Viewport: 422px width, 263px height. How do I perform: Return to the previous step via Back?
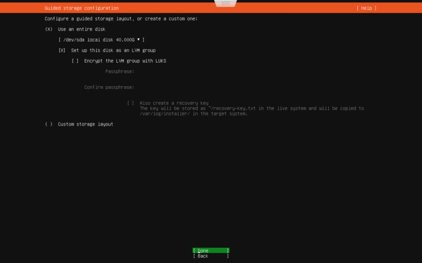(x=211, y=256)
